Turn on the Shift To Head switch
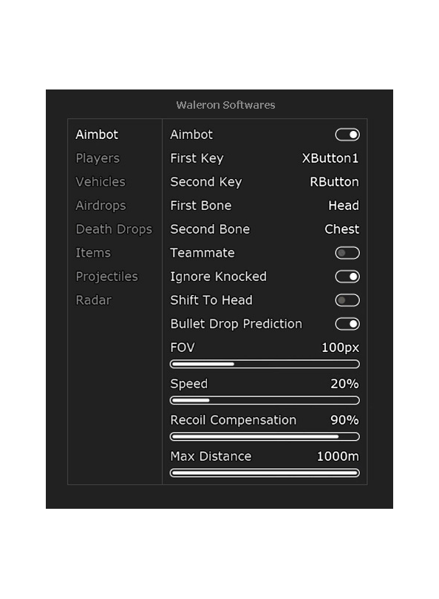 coord(347,300)
